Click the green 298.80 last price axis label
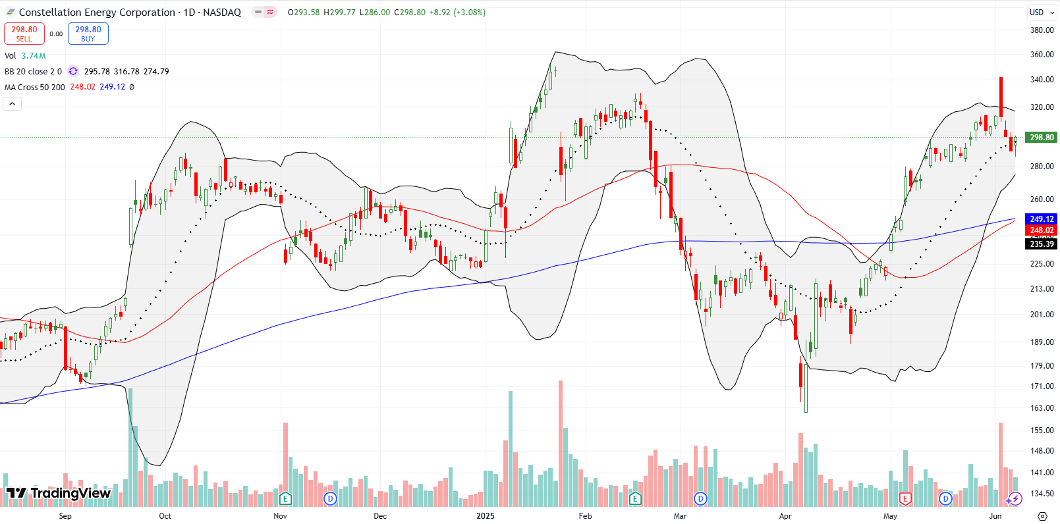The height and width of the screenshot is (524, 1060). tap(1042, 137)
